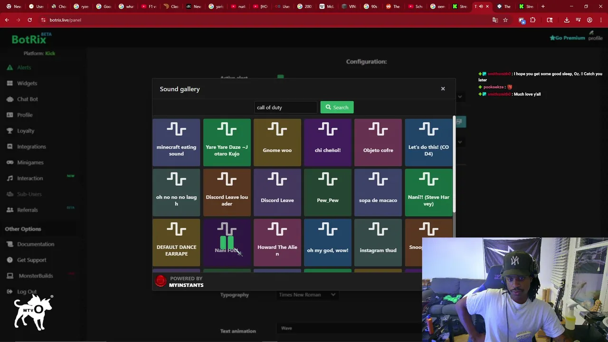The width and height of the screenshot is (608, 342).
Task: Pause the currently playing Nani sound
Action: coord(227,243)
